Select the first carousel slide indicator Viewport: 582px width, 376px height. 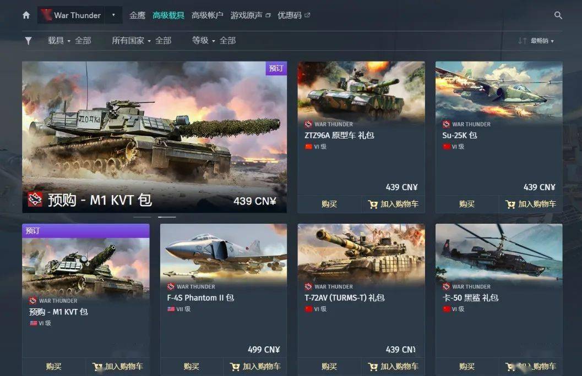point(142,217)
